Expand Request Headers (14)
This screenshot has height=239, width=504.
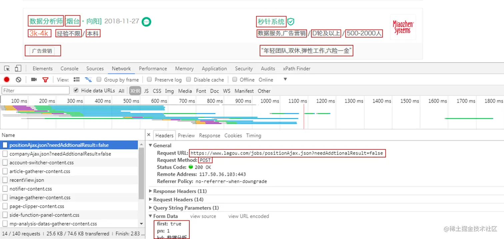(151, 199)
